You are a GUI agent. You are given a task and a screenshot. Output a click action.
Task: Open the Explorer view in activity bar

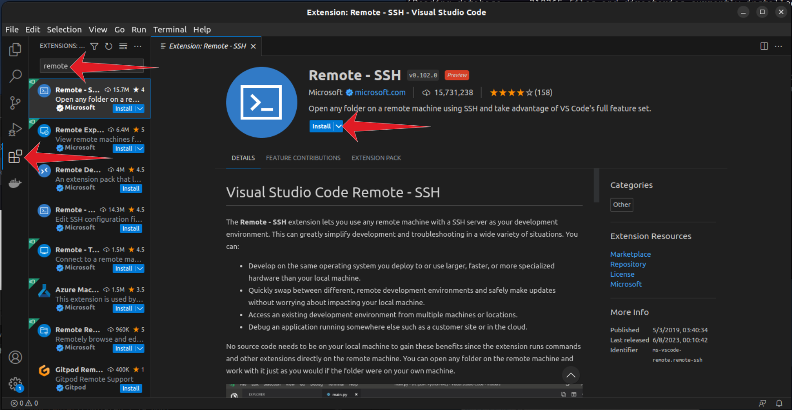15,49
